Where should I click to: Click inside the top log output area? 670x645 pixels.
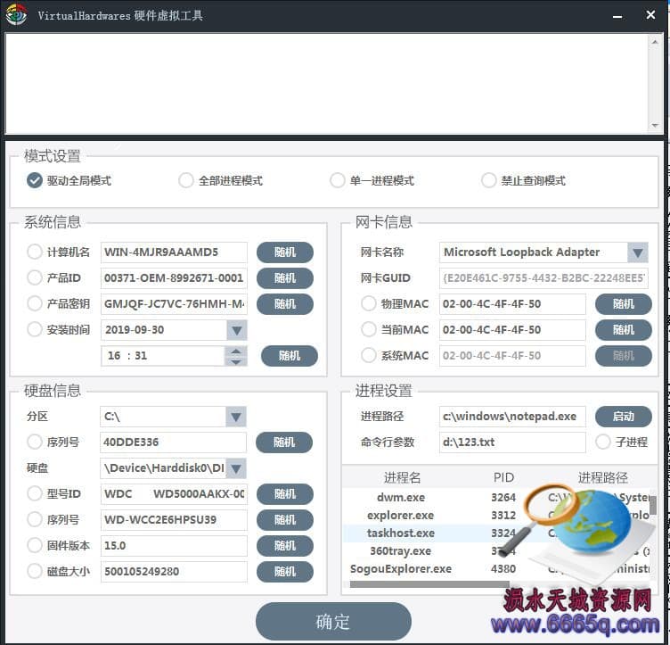click(x=327, y=83)
